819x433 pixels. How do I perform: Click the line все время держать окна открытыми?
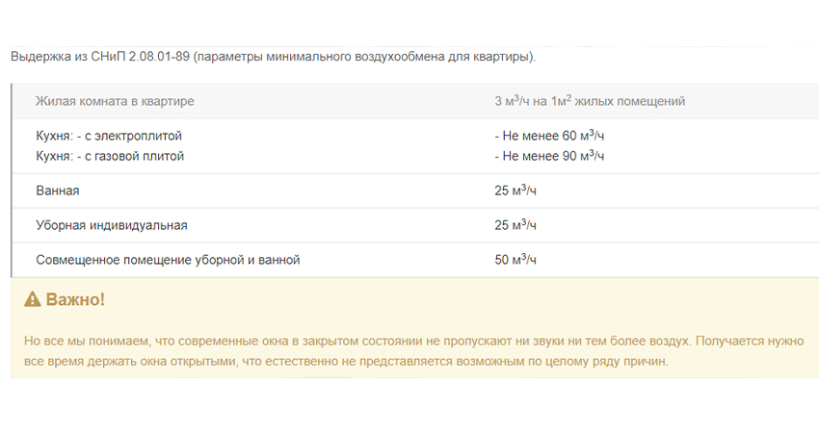click(346, 361)
